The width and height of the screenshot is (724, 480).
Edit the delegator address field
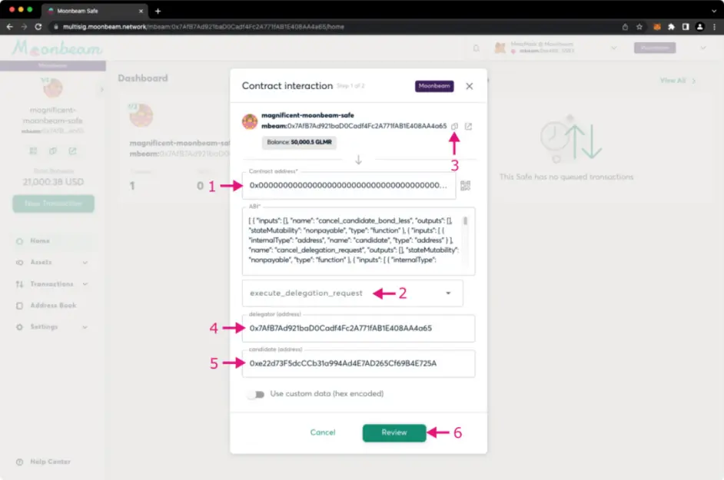(358, 328)
